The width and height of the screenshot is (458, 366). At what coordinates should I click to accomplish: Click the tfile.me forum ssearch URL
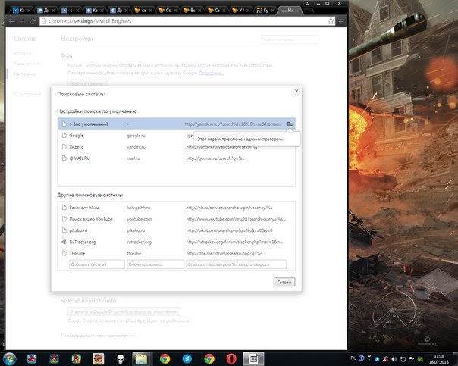tap(224, 253)
